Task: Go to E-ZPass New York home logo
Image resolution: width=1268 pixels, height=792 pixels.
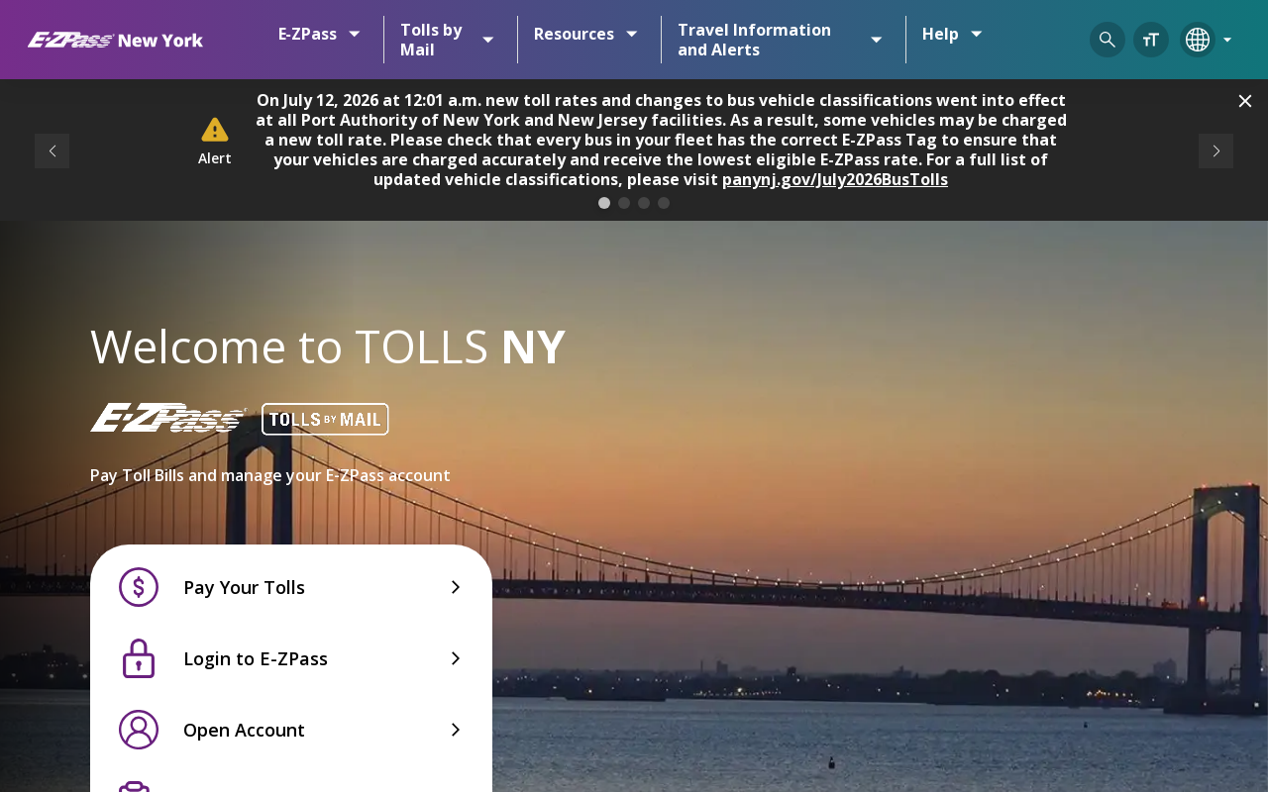Action: pyautogui.click(x=115, y=40)
